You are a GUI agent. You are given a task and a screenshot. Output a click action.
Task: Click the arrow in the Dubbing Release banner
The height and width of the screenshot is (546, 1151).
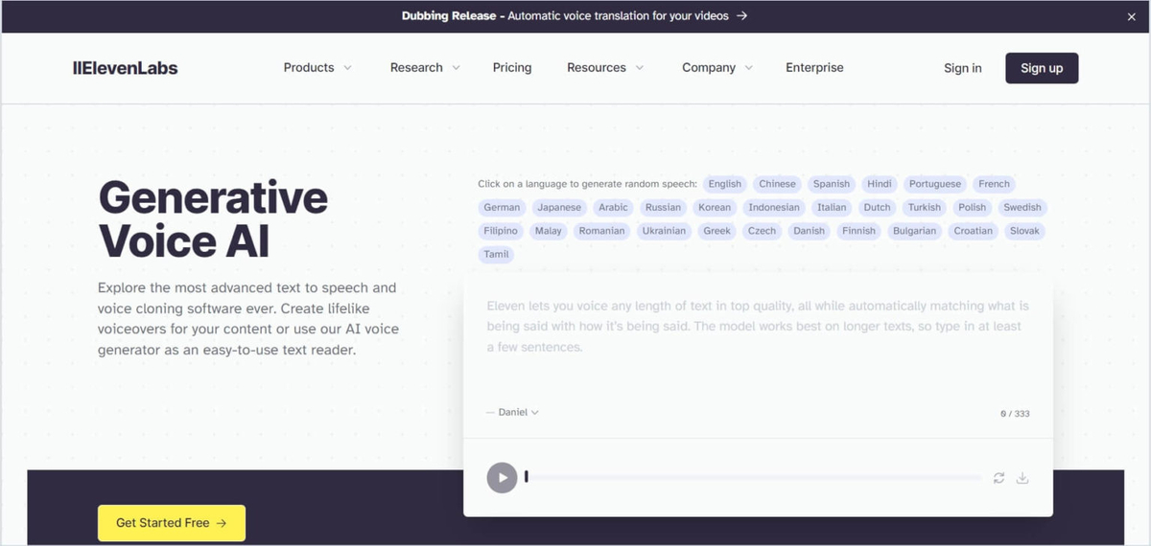742,16
